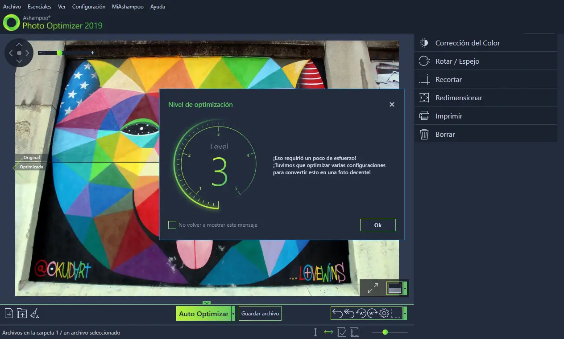Viewport: 564px width, 339px height.
Task: Click the broom clear list icon
Action: [x=35, y=314]
